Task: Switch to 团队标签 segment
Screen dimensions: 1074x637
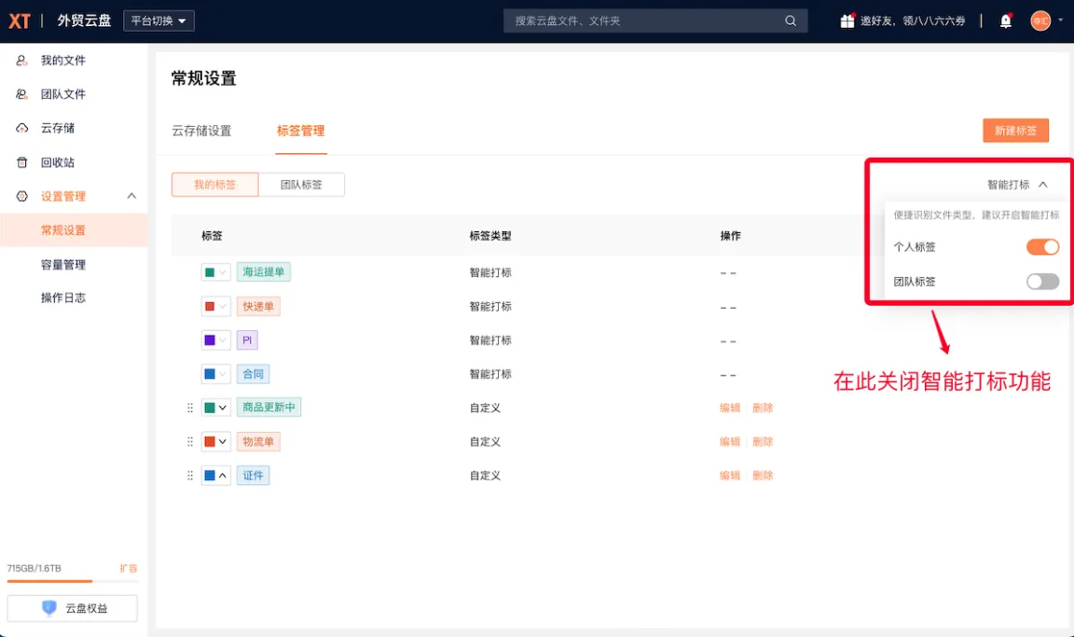Action: pos(301,185)
